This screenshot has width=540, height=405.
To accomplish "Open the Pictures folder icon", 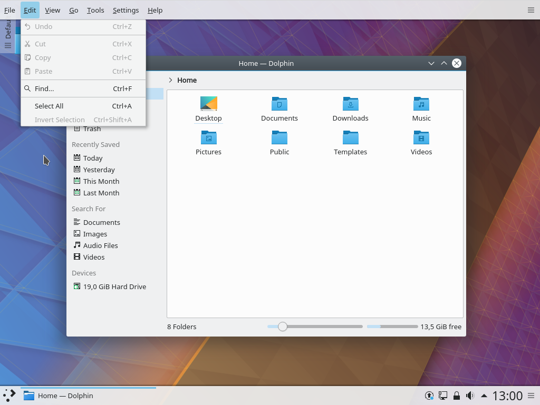I will point(208,137).
